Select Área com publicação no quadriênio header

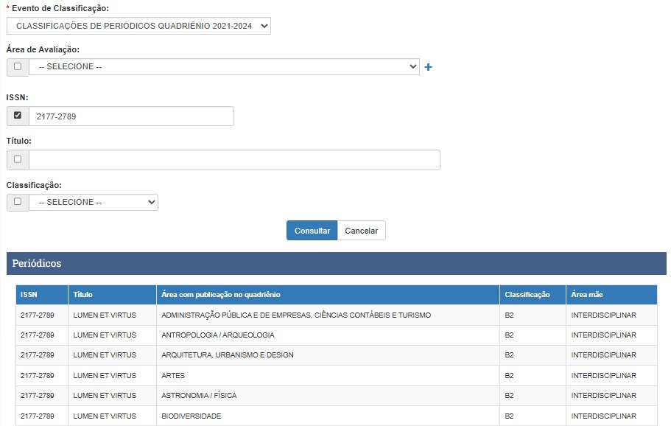[221, 295]
